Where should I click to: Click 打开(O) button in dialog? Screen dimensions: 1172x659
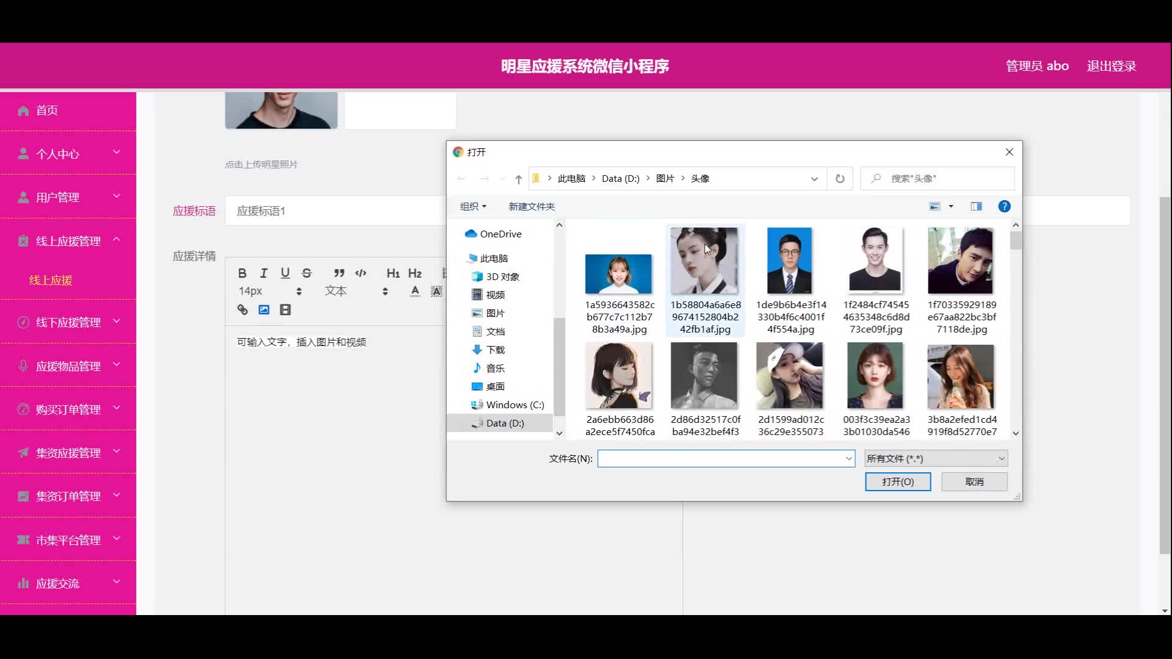coord(898,481)
